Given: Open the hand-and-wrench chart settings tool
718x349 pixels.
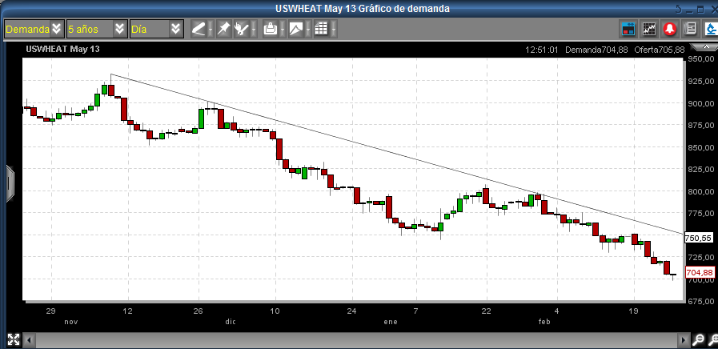Looking at the screenshot, I should coord(241,30).
